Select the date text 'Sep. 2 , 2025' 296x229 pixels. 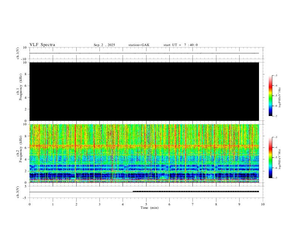(x=104, y=45)
